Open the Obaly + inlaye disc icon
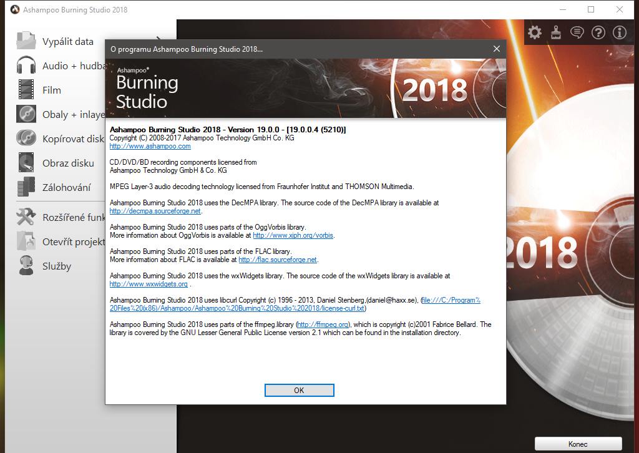Screen dimensions: 639x453 (26, 114)
